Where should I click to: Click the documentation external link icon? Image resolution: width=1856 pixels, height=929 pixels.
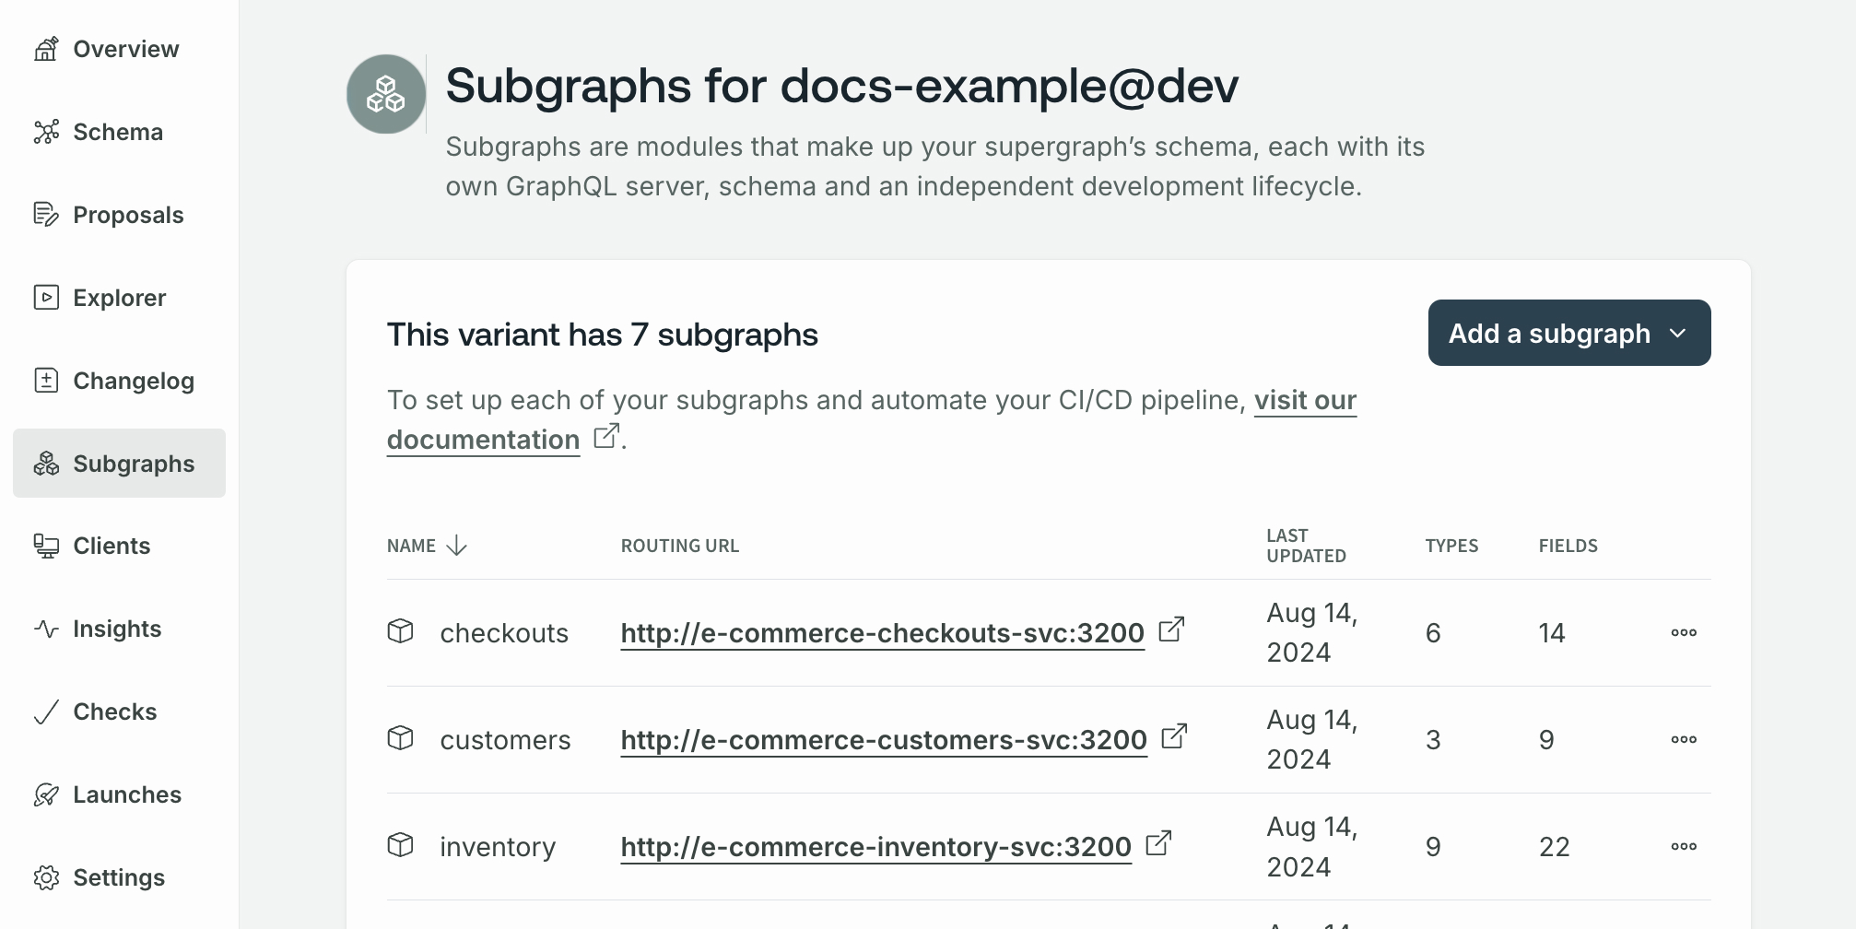(x=606, y=436)
